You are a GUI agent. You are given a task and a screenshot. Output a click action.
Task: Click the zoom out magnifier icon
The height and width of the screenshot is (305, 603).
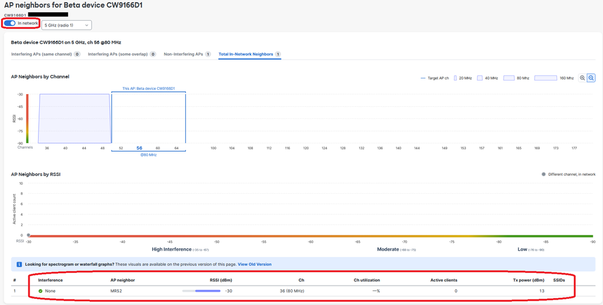[x=591, y=78]
